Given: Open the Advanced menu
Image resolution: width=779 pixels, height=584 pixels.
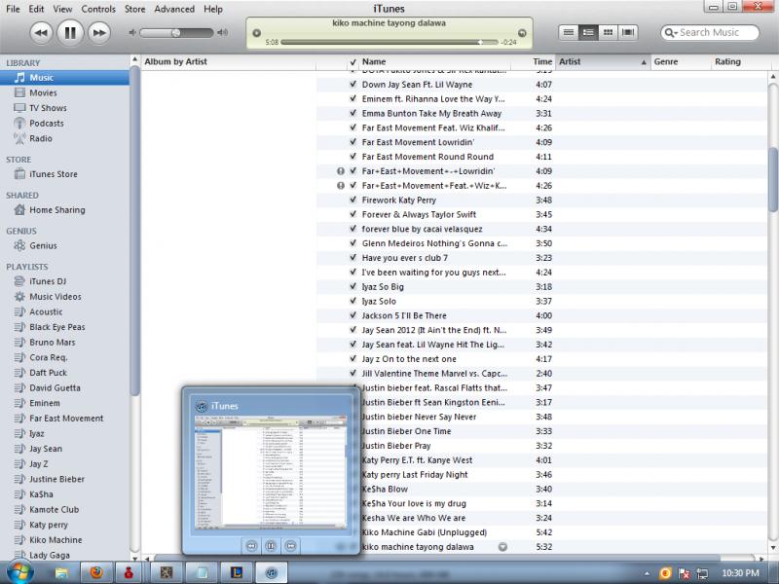Looking at the screenshot, I should (174, 9).
